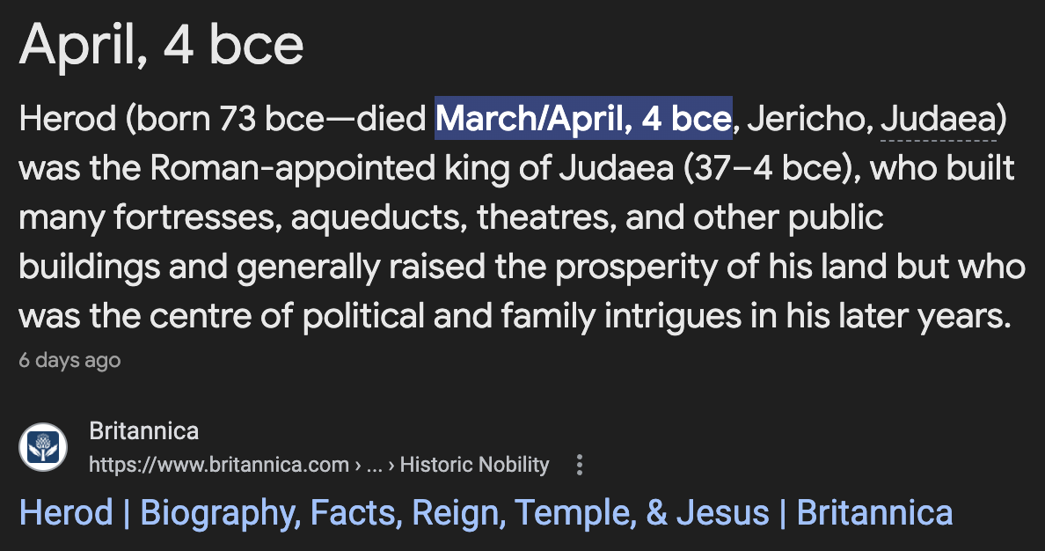This screenshot has width=1045, height=551.
Task: Click the dotted-underlined Judaea term
Action: tap(939, 119)
